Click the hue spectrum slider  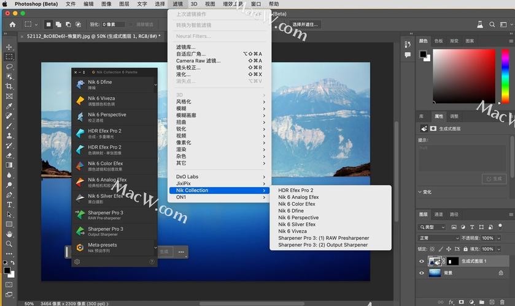coord(505,76)
